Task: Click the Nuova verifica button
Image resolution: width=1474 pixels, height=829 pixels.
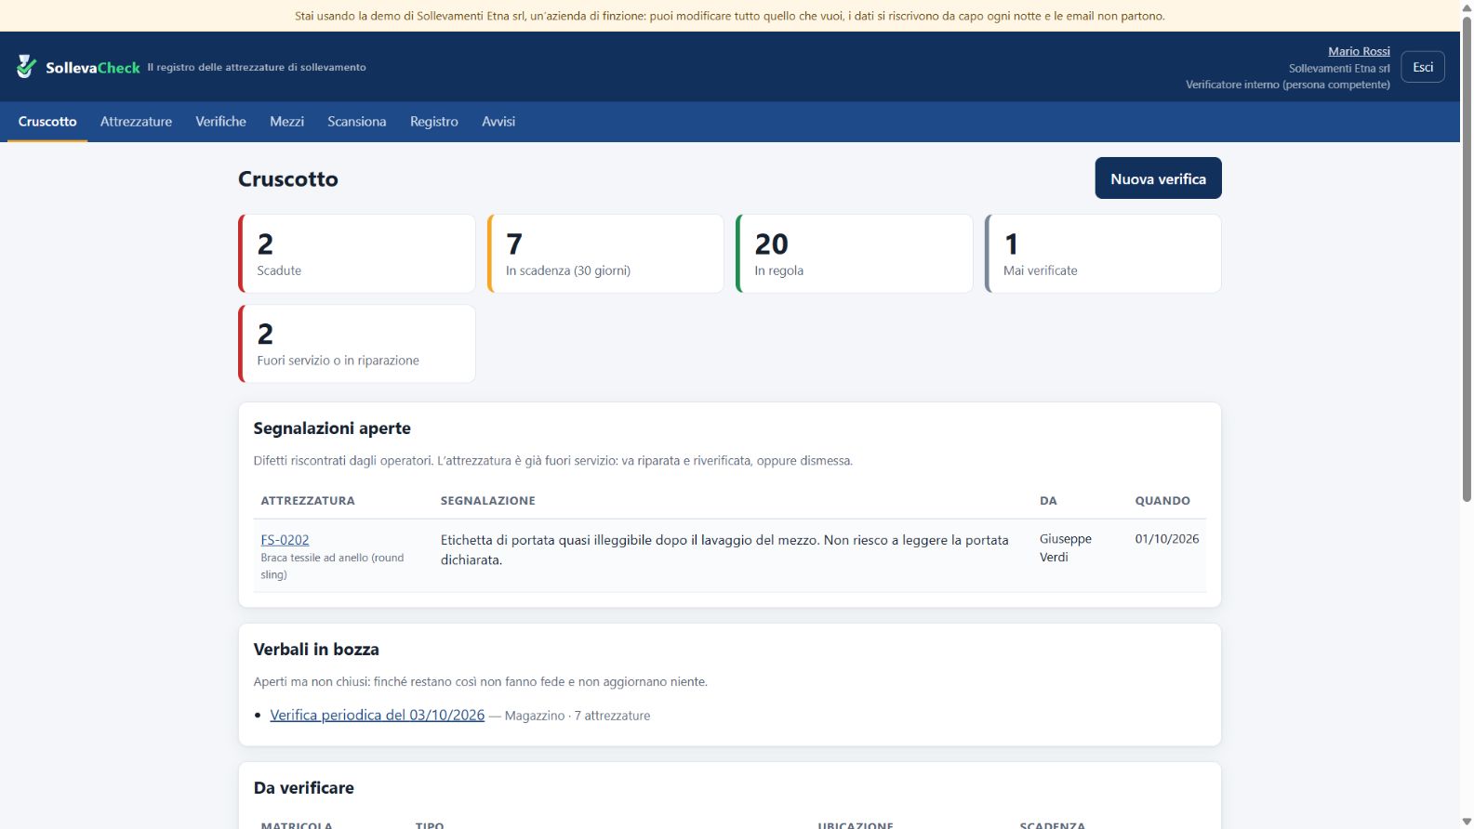Action: pos(1158,178)
